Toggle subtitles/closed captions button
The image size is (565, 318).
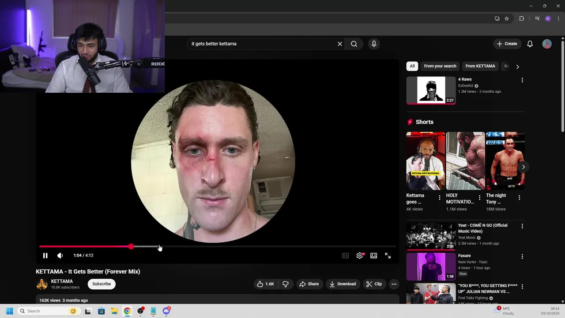pos(346,255)
